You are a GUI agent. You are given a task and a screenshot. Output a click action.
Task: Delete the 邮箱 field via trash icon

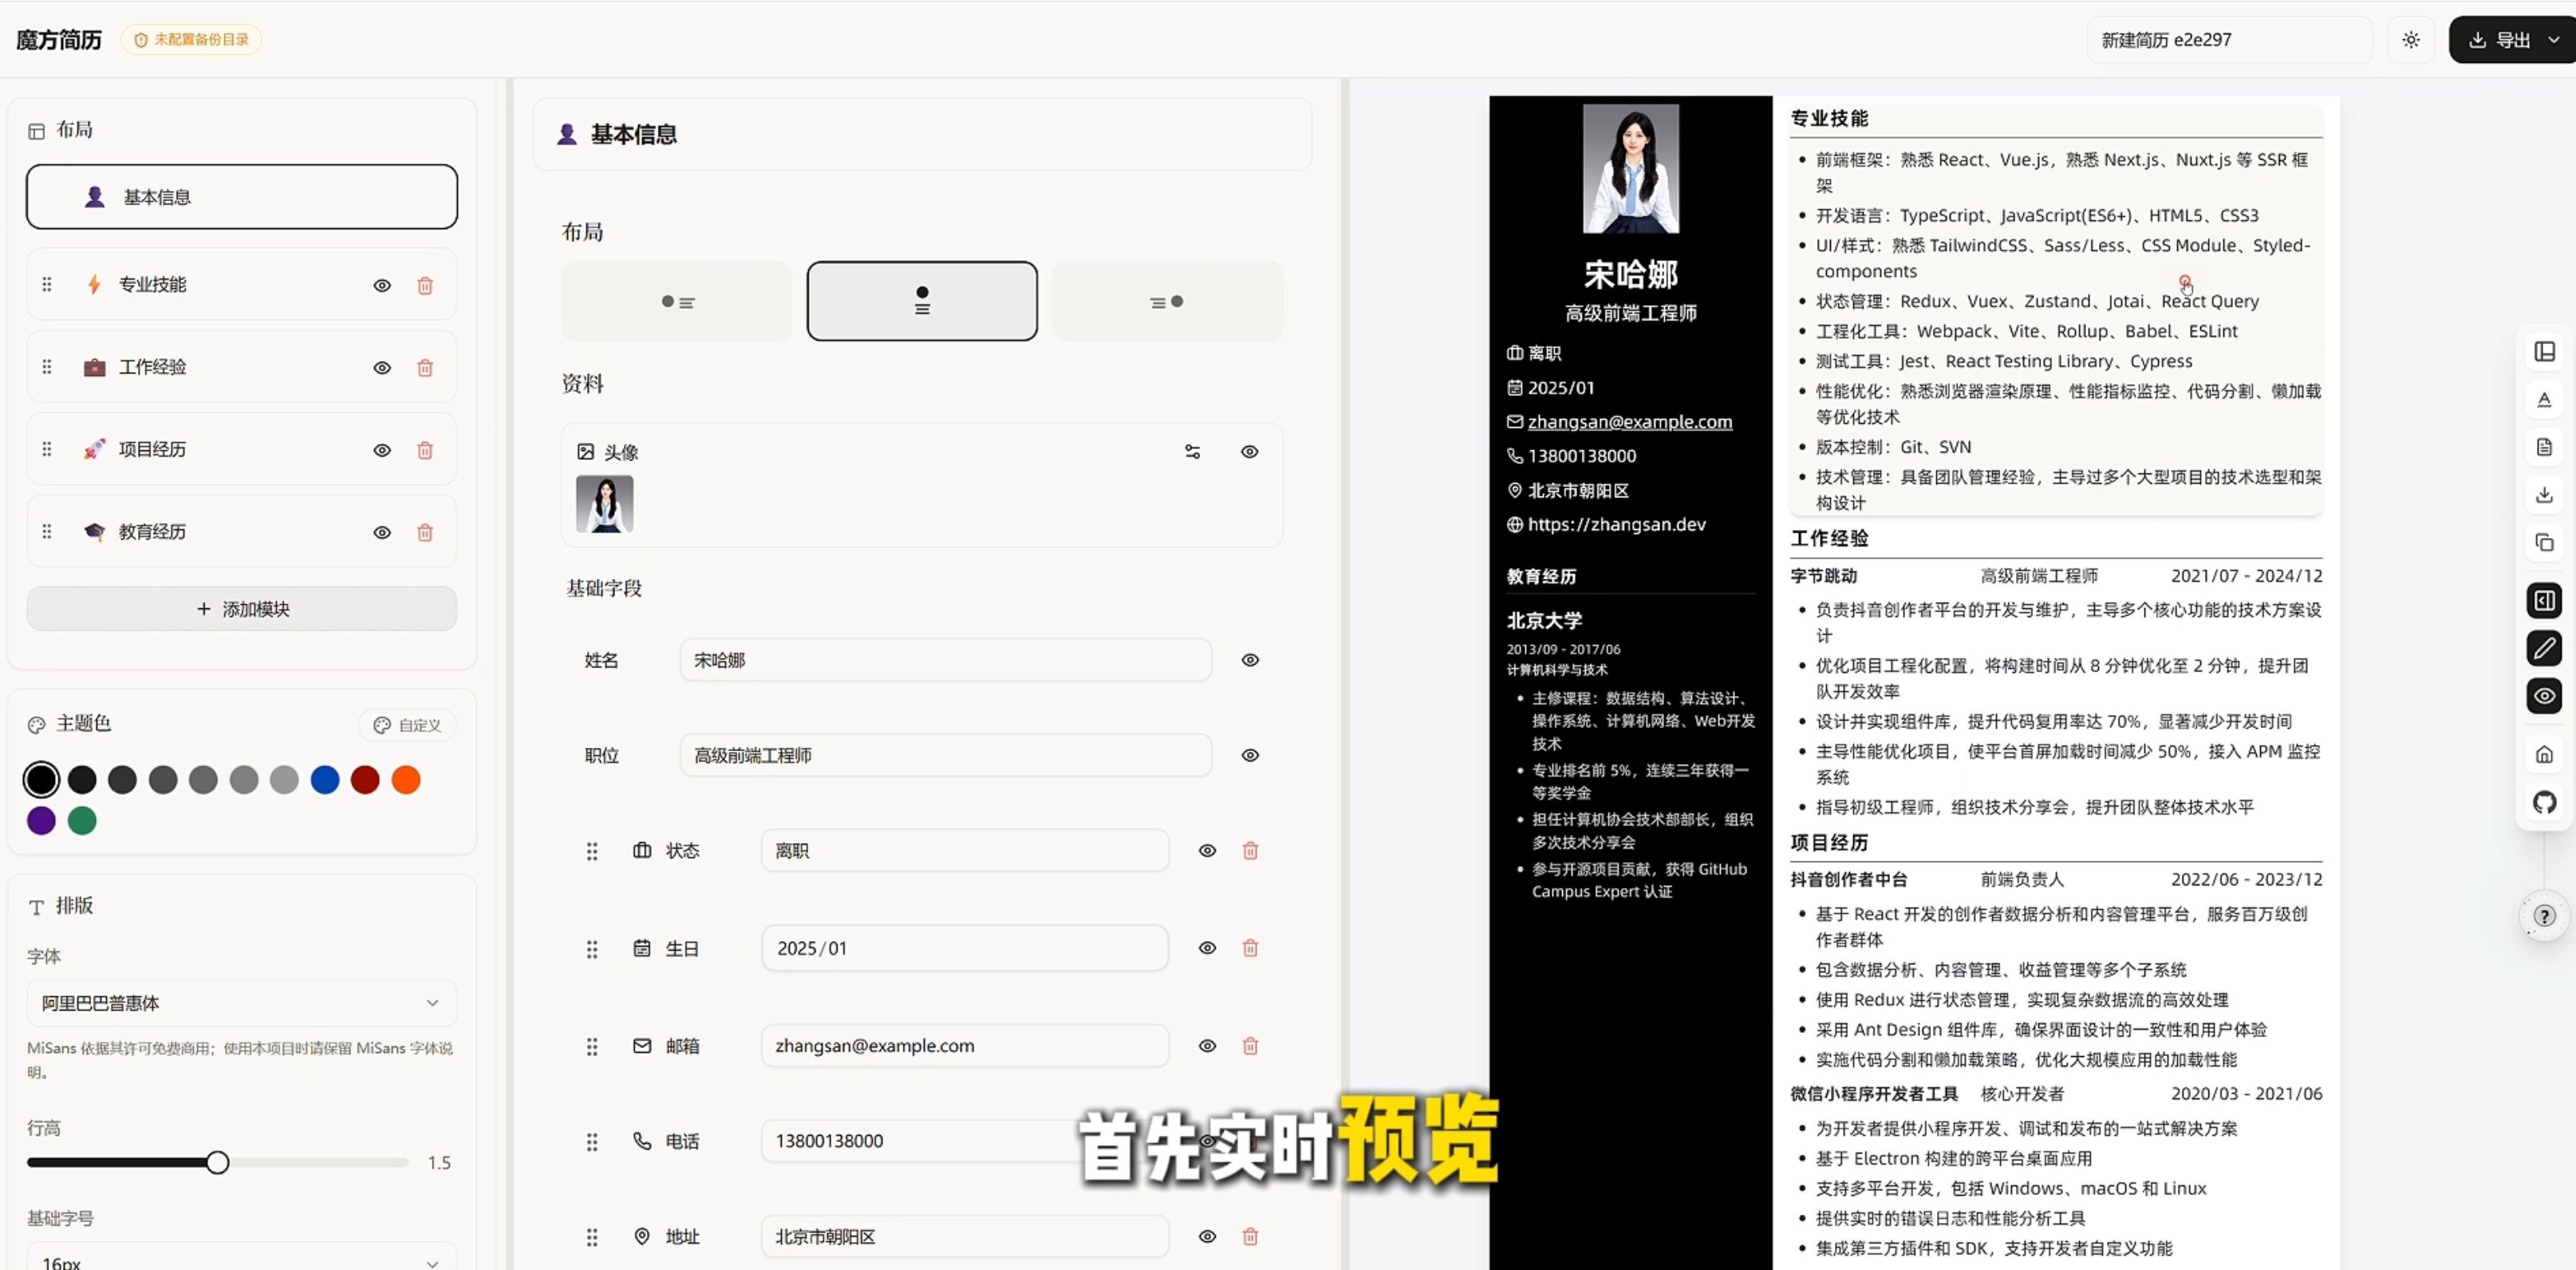(1250, 1045)
